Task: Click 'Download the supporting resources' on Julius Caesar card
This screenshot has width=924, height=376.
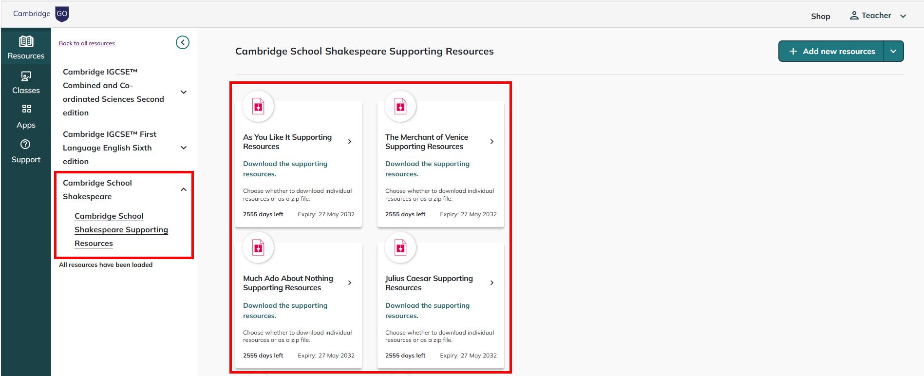Action: point(427,311)
